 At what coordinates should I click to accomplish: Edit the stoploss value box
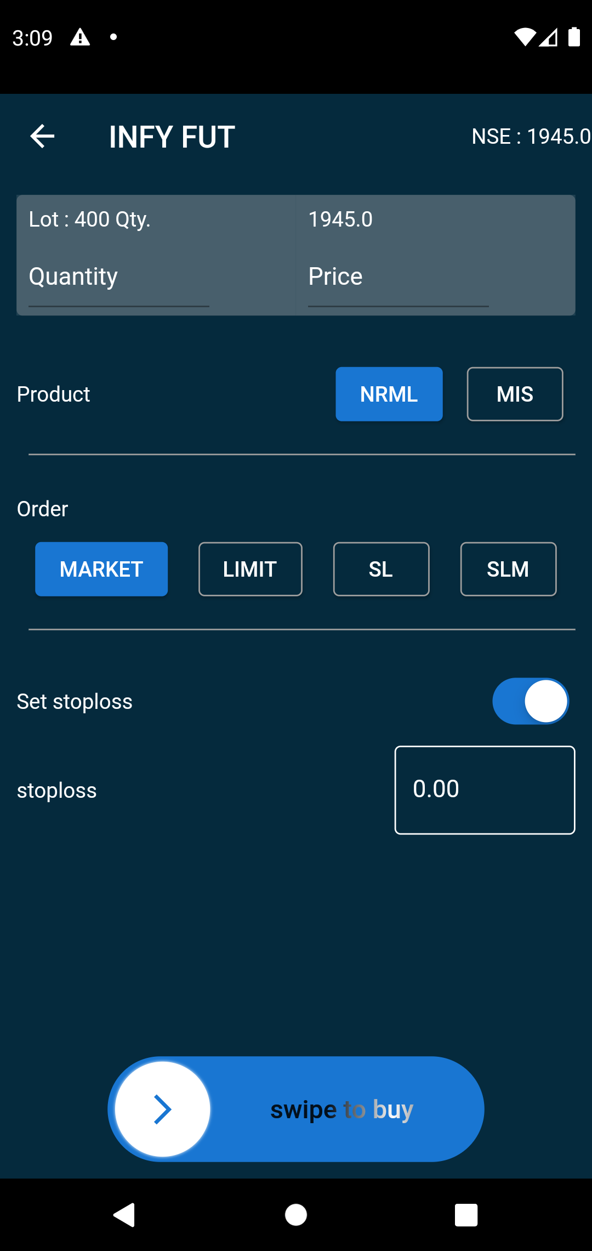coord(485,790)
